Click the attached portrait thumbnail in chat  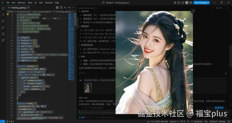[x=88, y=88]
